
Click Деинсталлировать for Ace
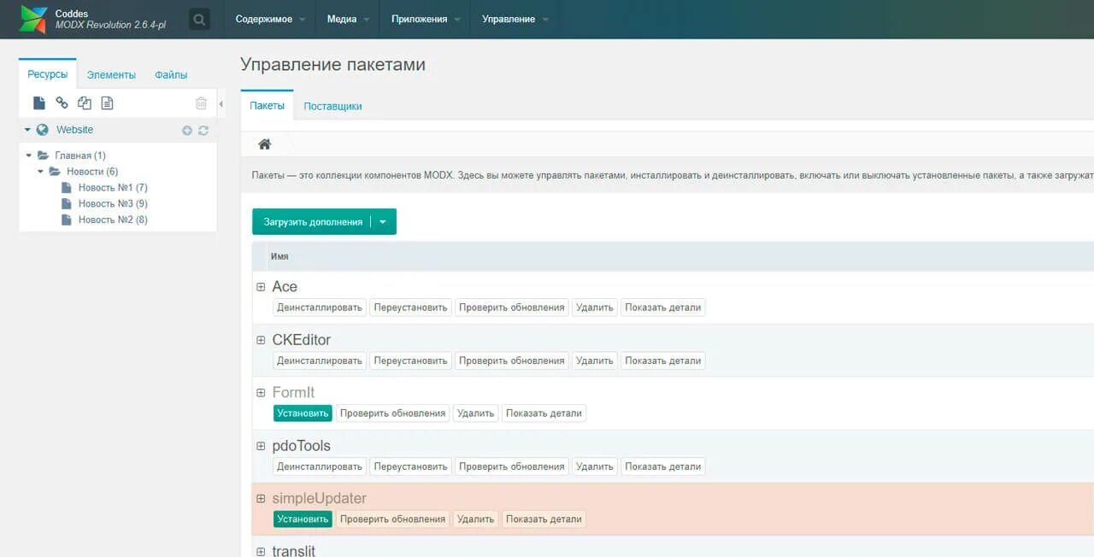[320, 308]
